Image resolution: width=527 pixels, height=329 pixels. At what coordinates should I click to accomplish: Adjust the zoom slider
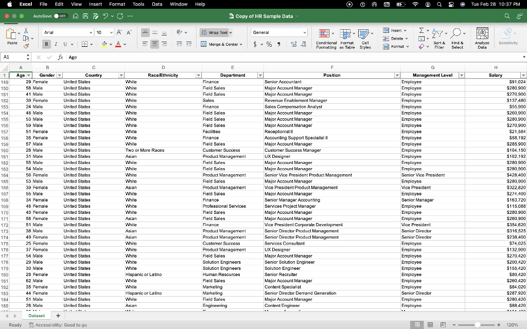[x=478, y=325]
